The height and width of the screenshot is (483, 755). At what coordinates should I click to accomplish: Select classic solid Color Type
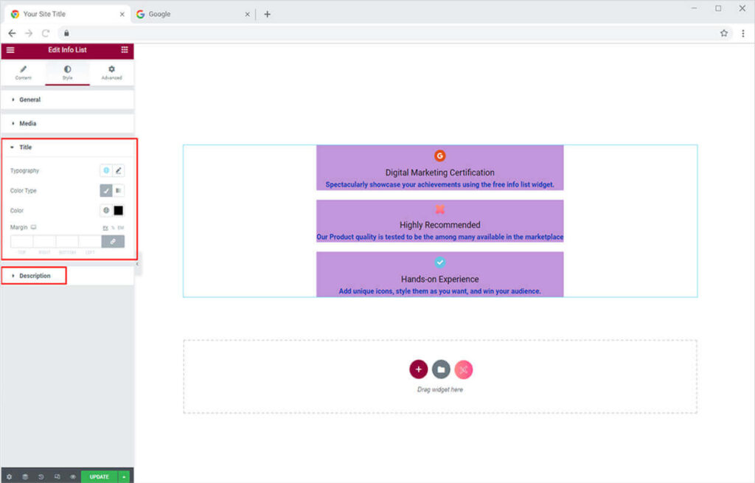(106, 190)
